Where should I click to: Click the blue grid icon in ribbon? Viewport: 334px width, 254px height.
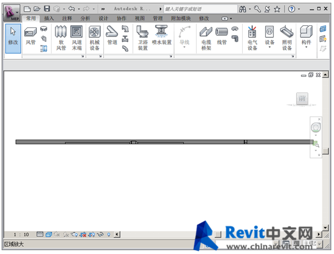tap(323, 29)
